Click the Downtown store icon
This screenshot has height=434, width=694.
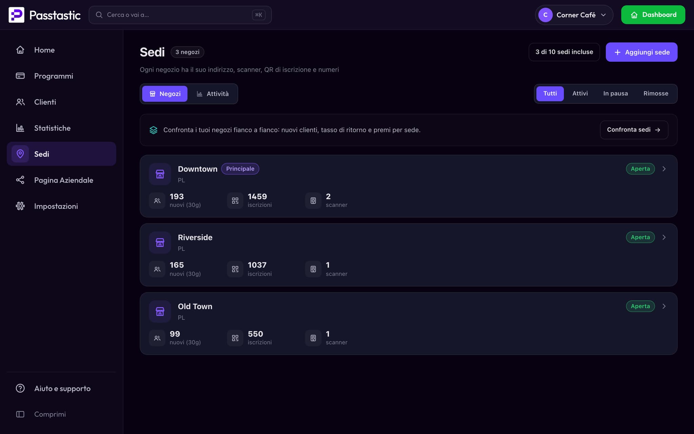pos(160,174)
